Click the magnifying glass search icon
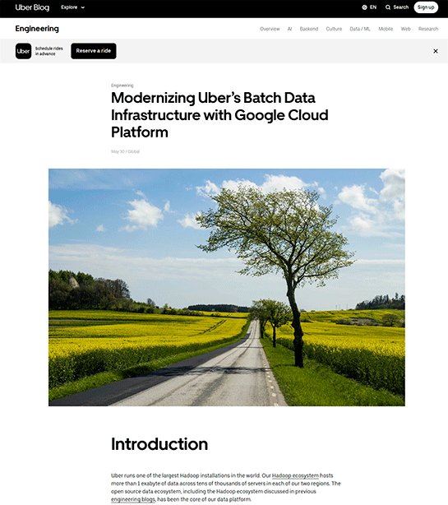This screenshot has height=505, width=448. pyautogui.click(x=388, y=7)
